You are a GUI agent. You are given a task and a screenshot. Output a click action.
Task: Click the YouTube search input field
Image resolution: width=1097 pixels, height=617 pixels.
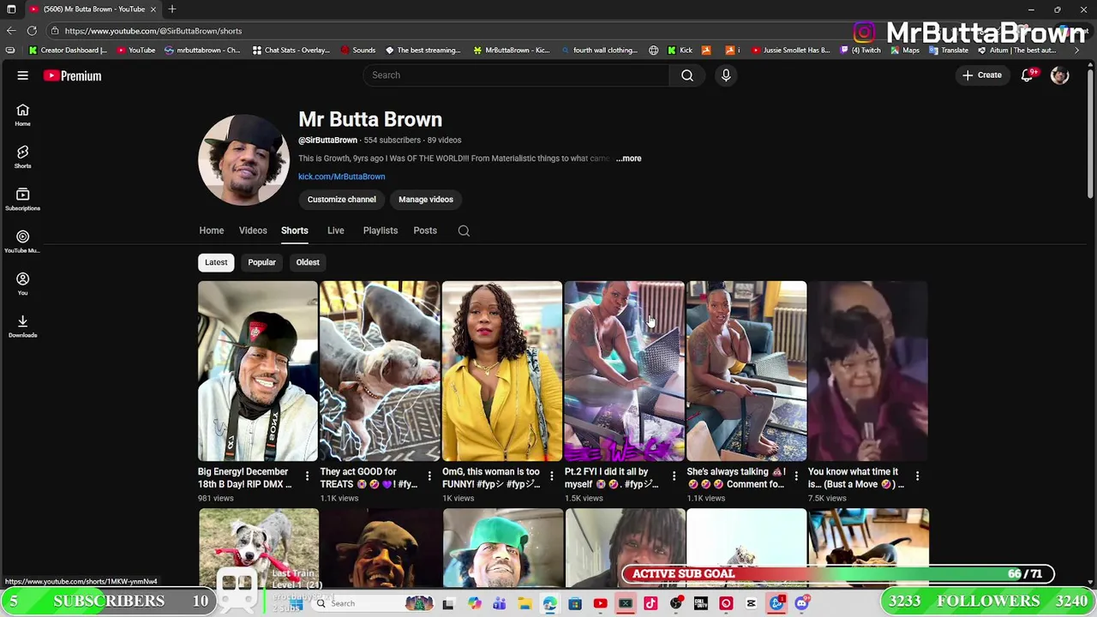pos(516,75)
